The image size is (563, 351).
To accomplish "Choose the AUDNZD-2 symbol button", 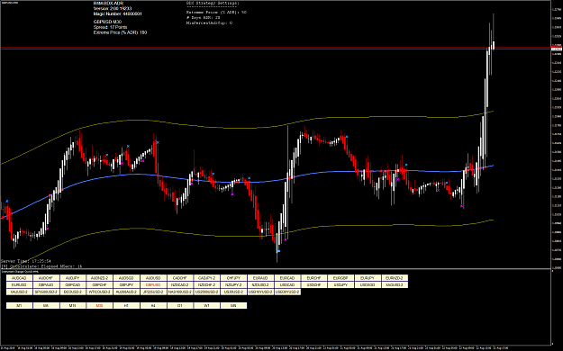I will coord(100,278).
